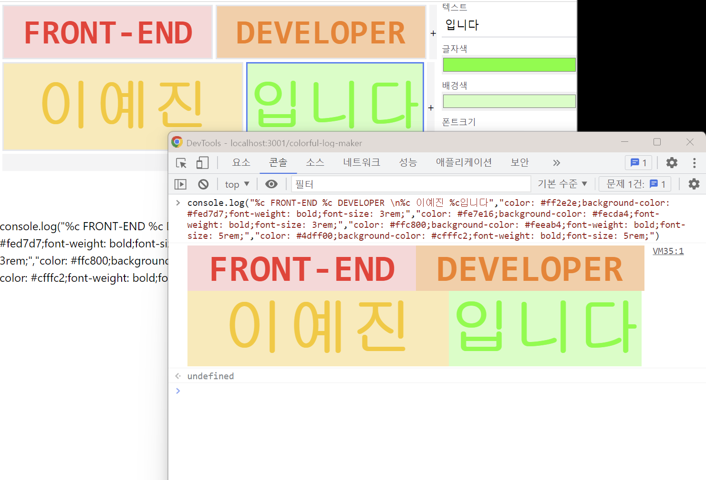Select the inspect element cursor tool
Image resolution: width=706 pixels, height=480 pixels.
tap(181, 162)
